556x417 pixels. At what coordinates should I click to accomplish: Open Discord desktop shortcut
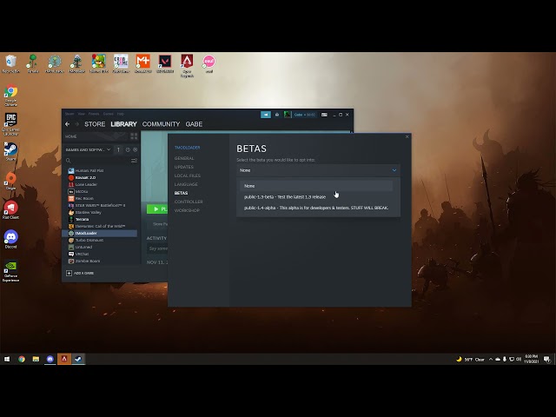pyautogui.click(x=10, y=239)
